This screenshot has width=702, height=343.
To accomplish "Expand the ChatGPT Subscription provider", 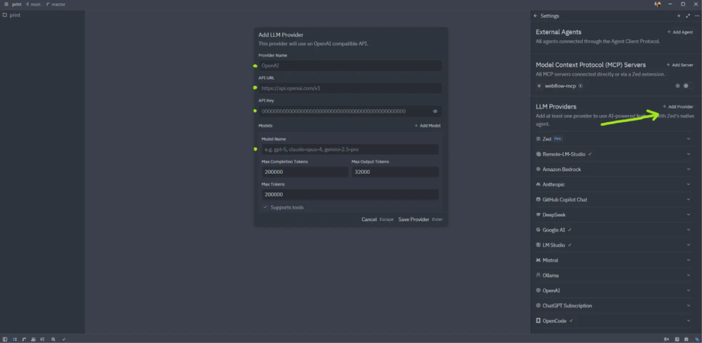I will (688, 305).
